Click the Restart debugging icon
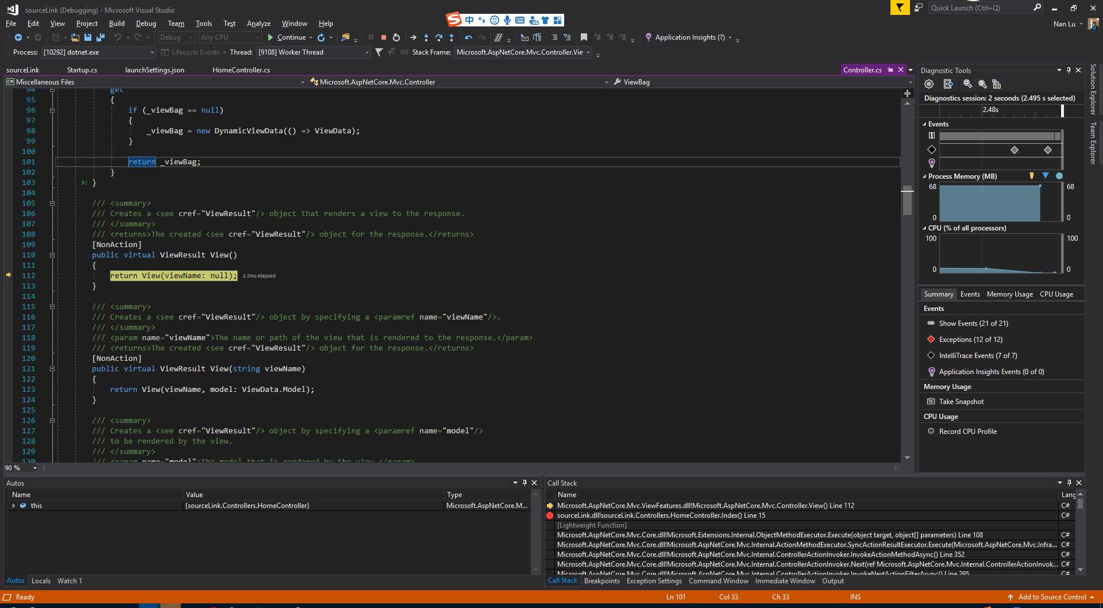1103x608 pixels. pos(396,37)
